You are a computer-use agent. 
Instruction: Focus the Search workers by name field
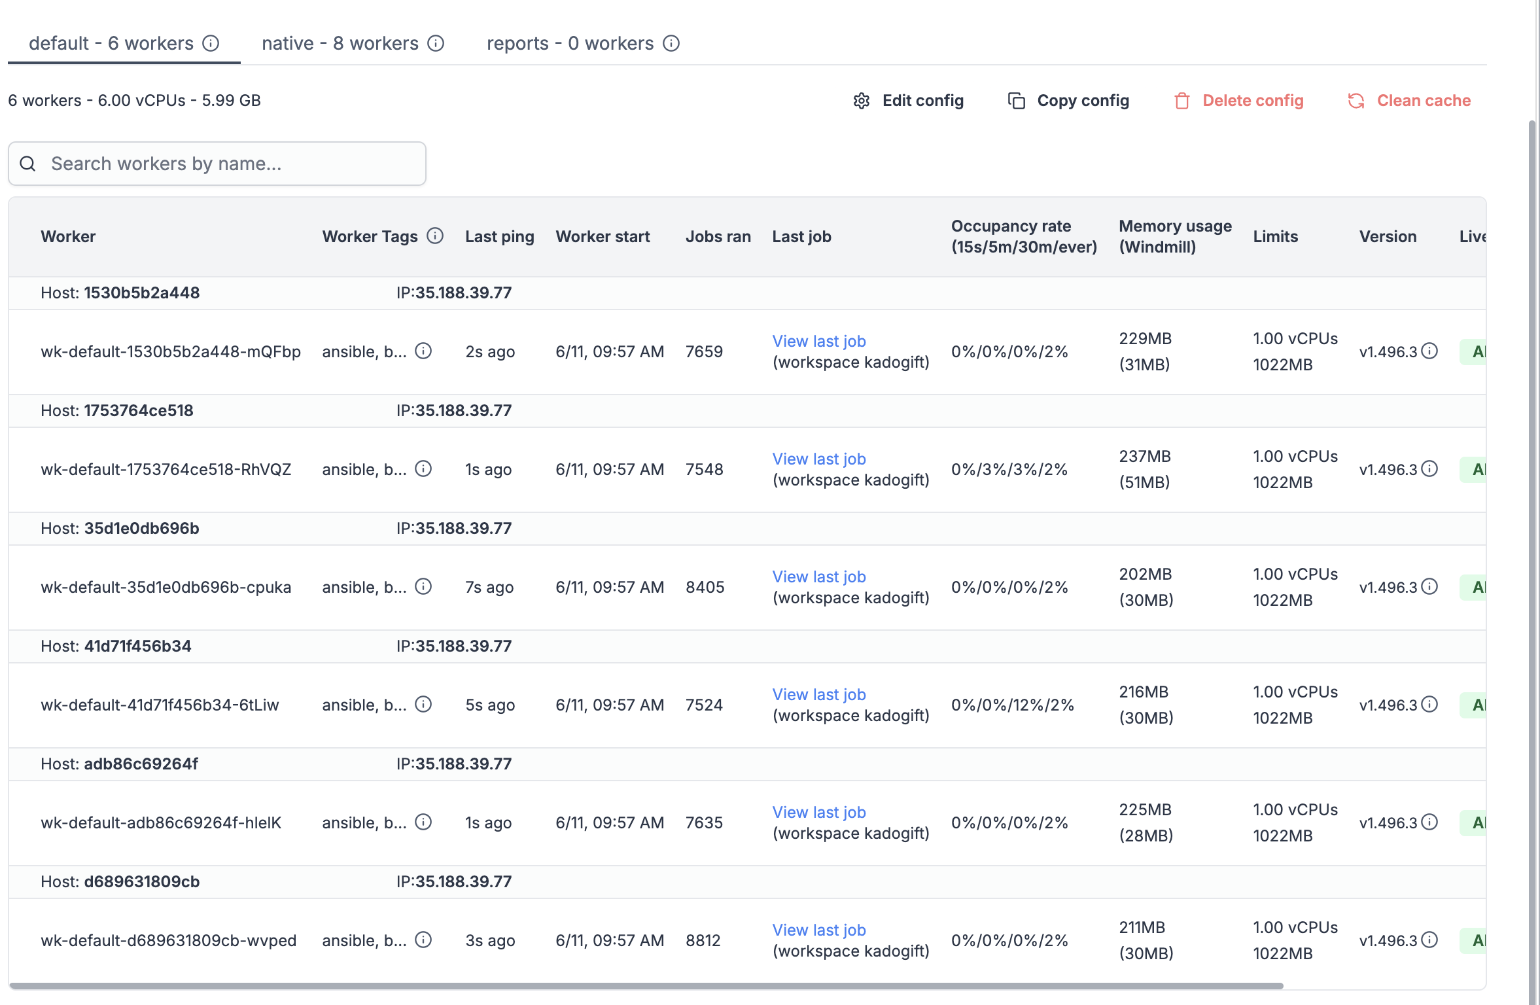point(217,164)
